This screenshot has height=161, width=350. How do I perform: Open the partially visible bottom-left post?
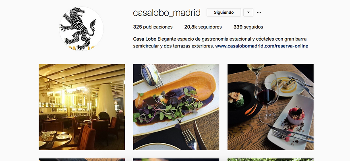(x=82, y=160)
